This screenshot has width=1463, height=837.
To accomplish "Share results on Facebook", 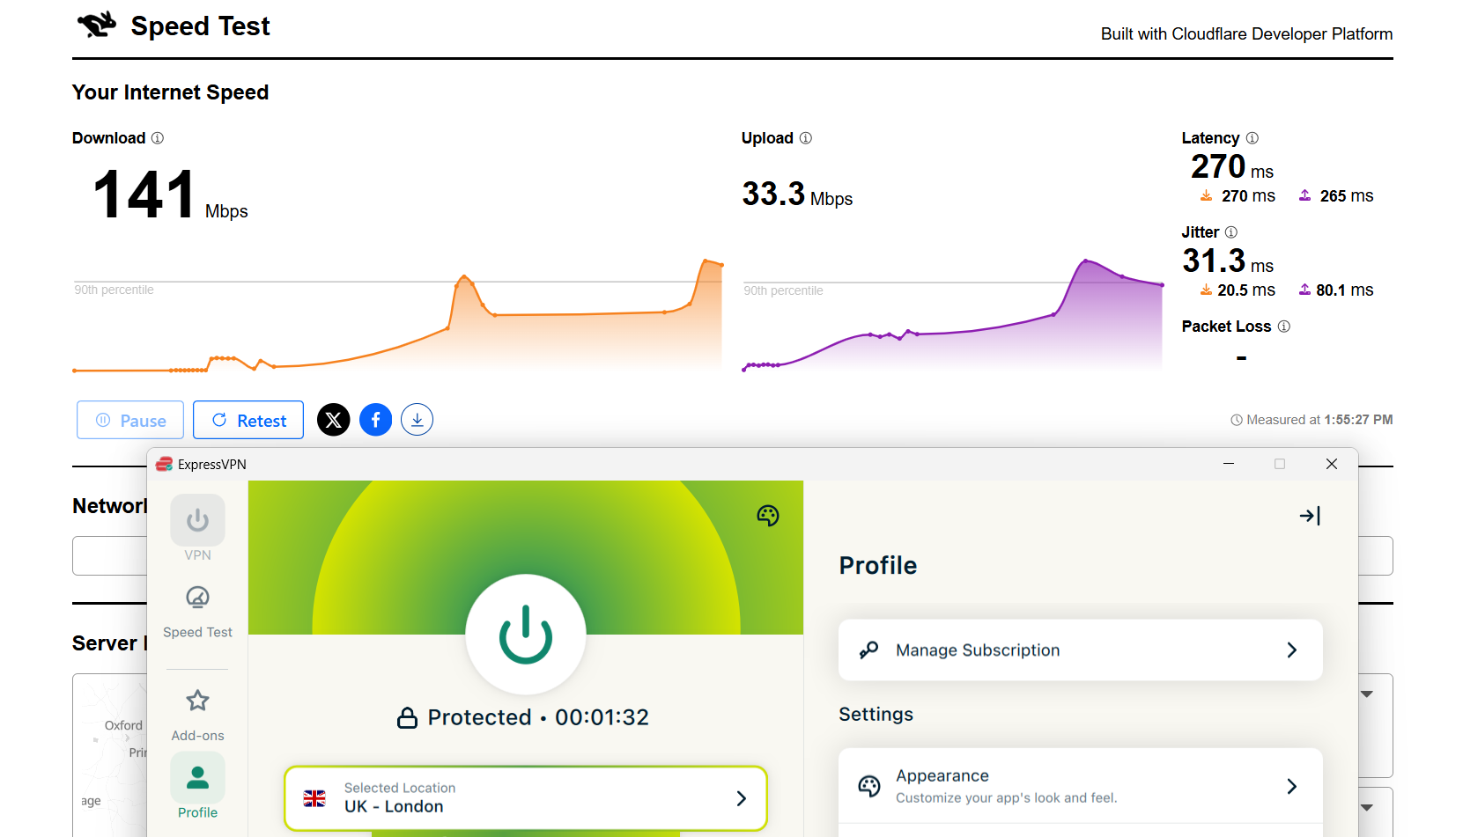I will pos(375,420).
